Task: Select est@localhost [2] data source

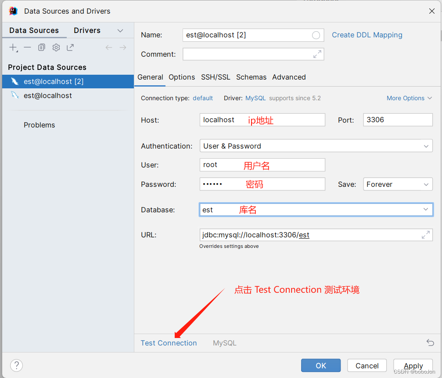Action: point(68,81)
